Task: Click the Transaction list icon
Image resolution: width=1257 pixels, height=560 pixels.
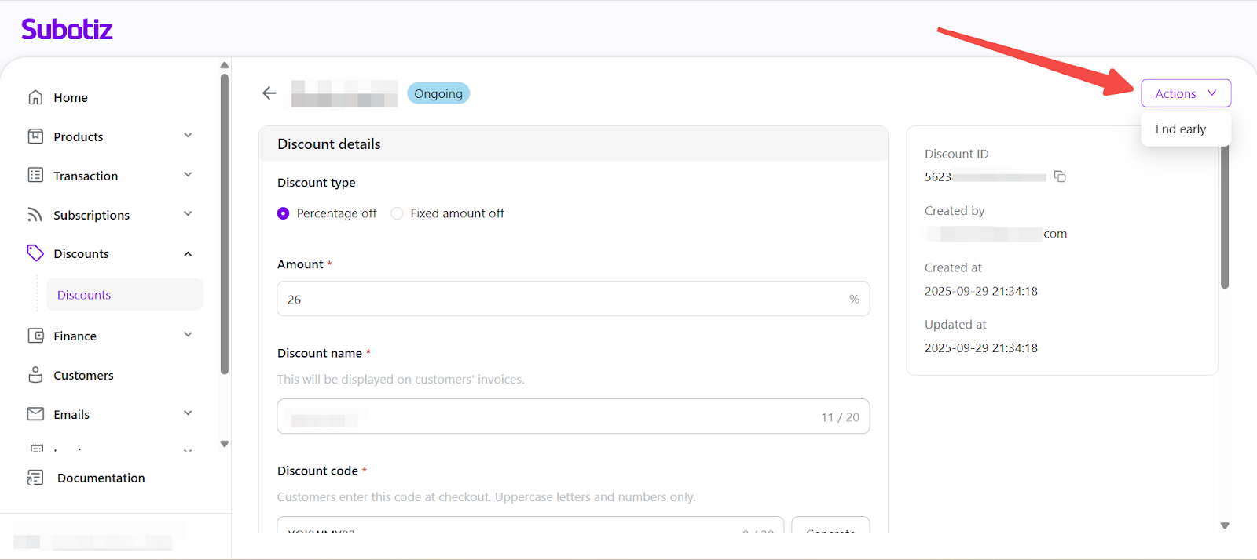Action: (x=35, y=175)
